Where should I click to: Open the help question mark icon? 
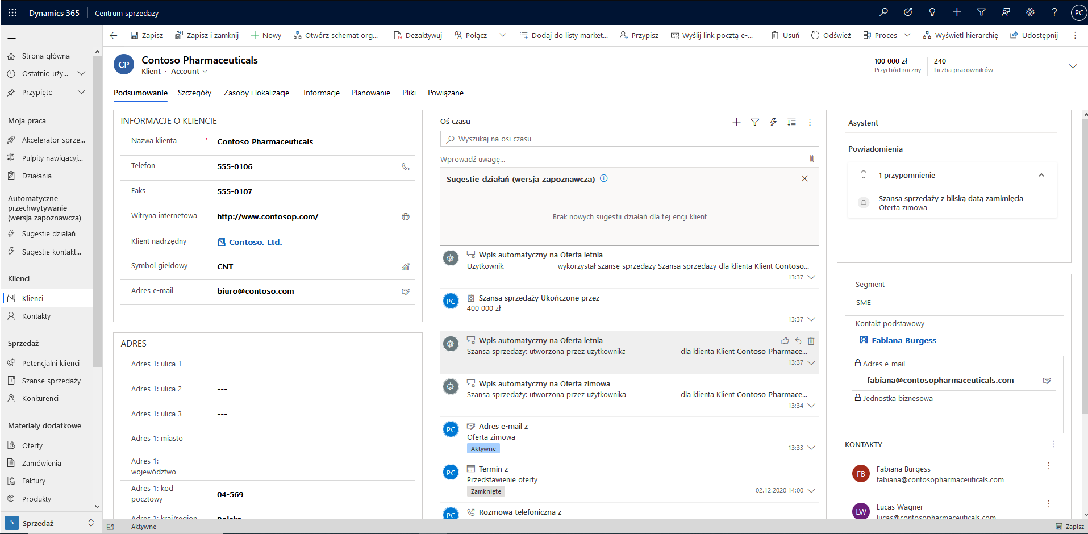point(1054,12)
